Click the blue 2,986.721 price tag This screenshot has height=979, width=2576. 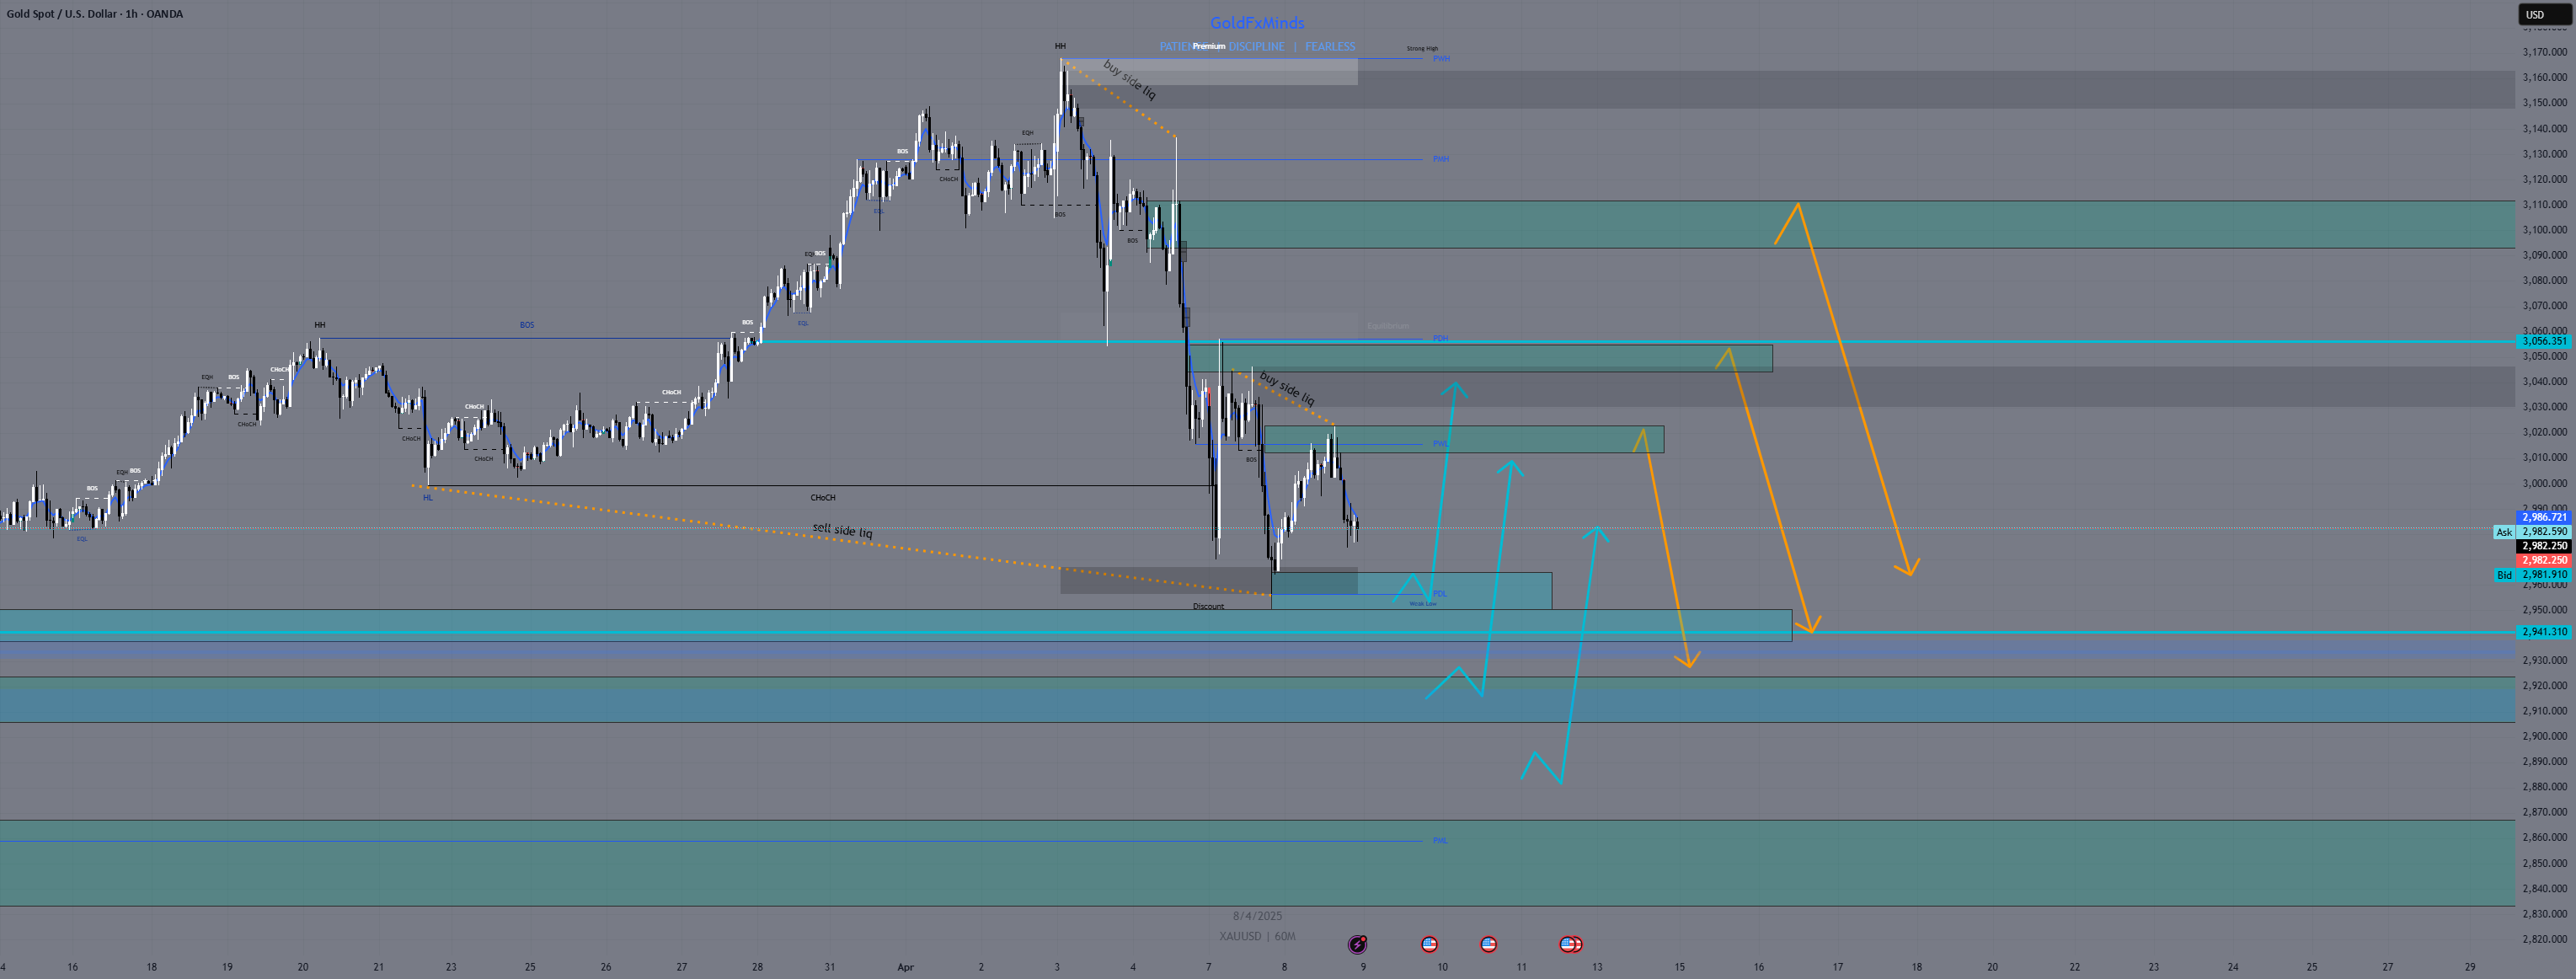(x=2543, y=517)
